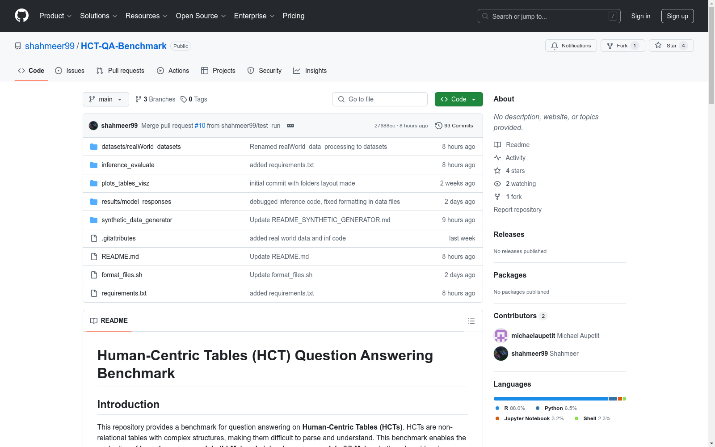
Task: Switch to the Projects tab
Action: pyautogui.click(x=218, y=71)
